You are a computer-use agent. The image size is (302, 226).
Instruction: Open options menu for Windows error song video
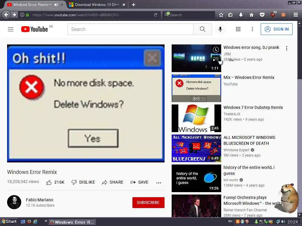[x=287, y=48]
